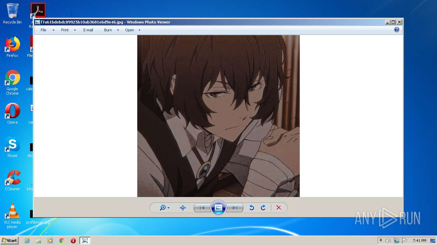Open Action Center flag icon
Image resolution: width=437 pixels, height=245 pixels.
[405, 241]
